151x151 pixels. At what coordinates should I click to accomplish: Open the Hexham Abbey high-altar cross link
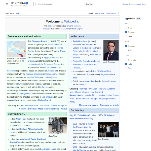pos(27,131)
